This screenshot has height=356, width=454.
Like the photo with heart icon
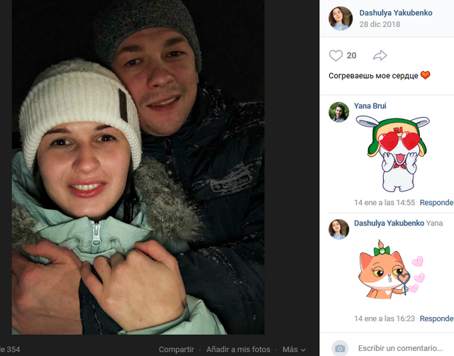click(336, 55)
